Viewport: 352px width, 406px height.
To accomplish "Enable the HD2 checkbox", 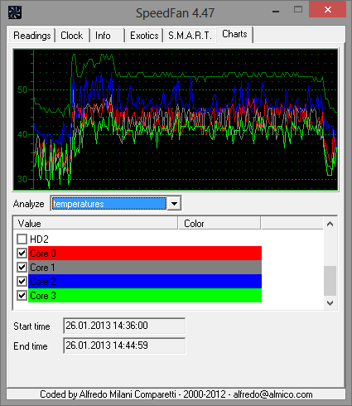I will coord(22,239).
